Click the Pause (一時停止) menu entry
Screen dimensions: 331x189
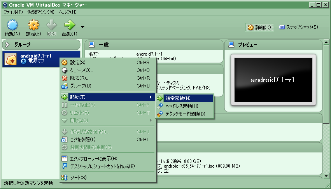(x=108, y=105)
